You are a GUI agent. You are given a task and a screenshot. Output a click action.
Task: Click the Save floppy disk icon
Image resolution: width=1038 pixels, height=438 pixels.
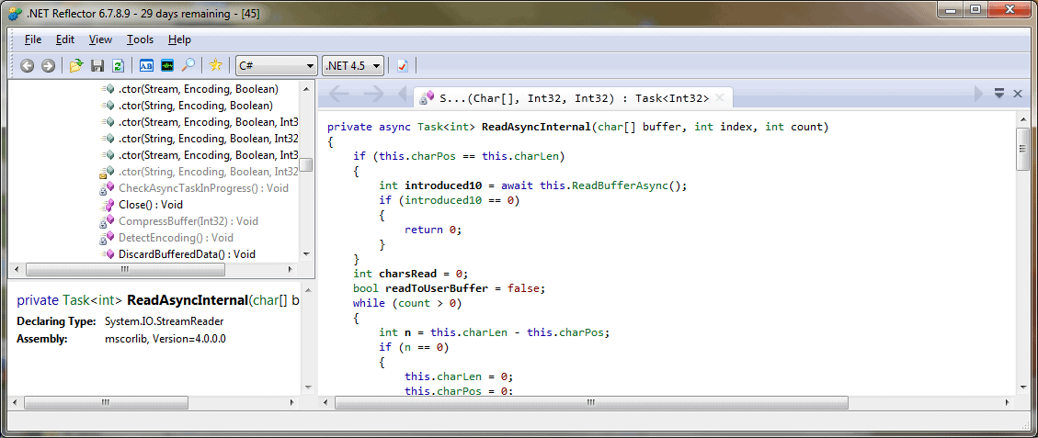pyautogui.click(x=97, y=65)
